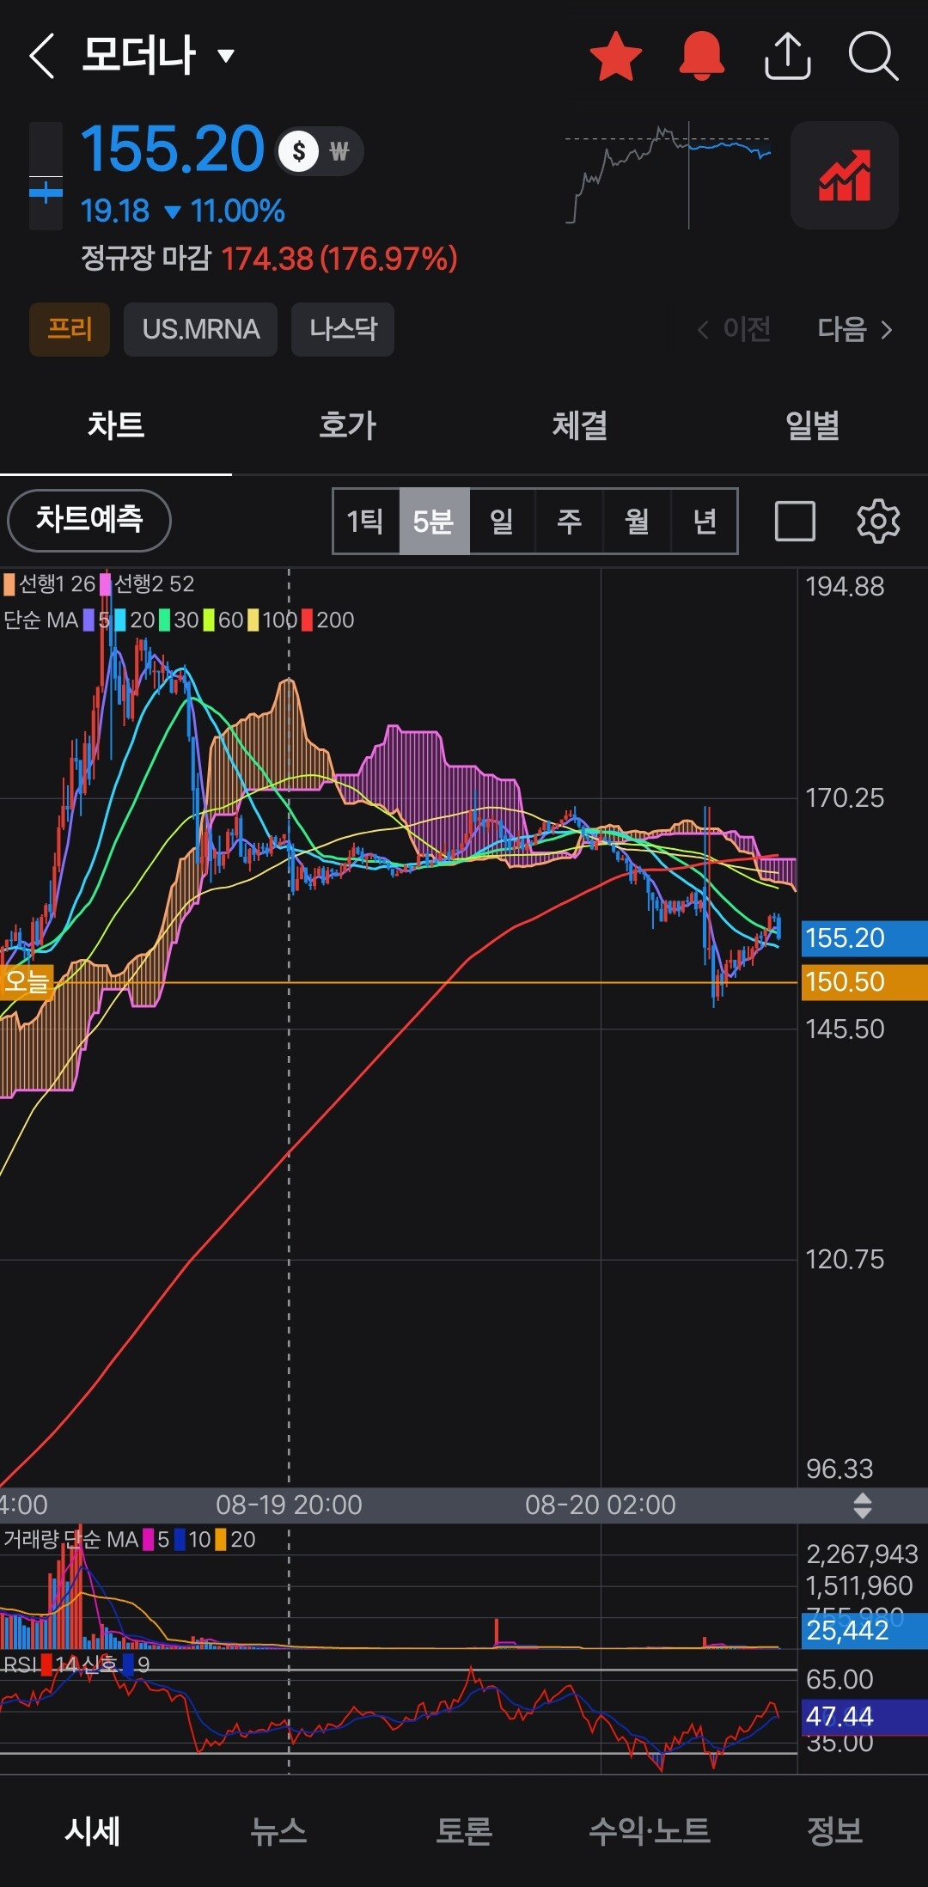Screen dimensions: 928x1887
Task: Tap the 선행1 26 orange legend swatch
Action: tap(9, 584)
